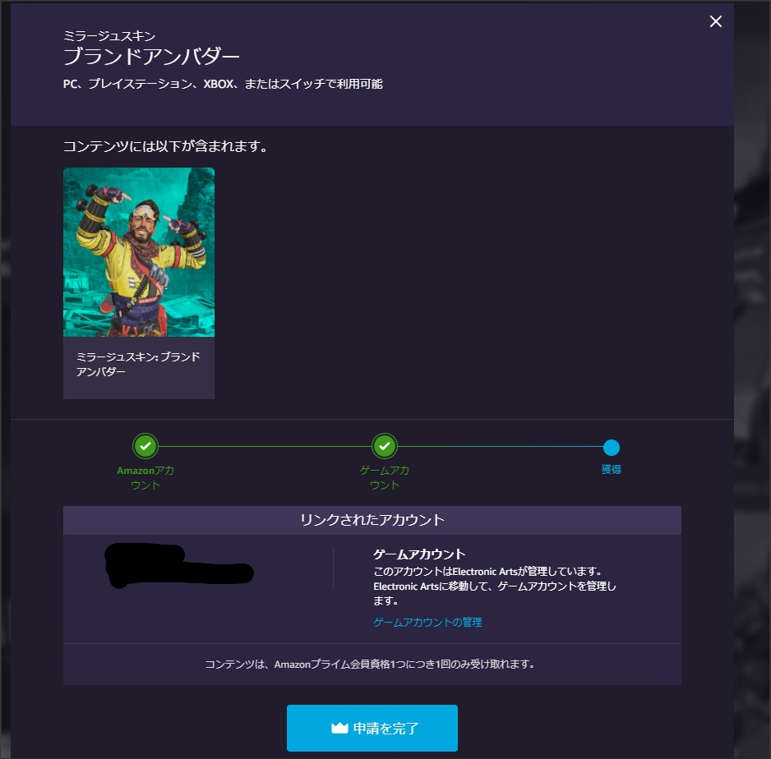This screenshot has width=771, height=759.
Task: Click the リンクされたアカウント header
Action: click(x=372, y=520)
